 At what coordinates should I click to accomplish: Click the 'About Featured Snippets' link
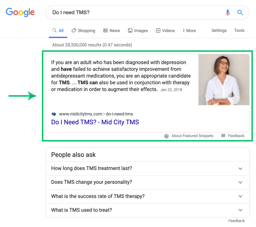[192, 136]
